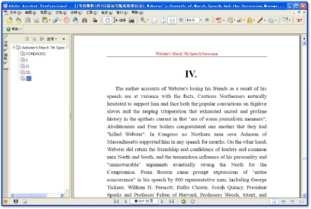Click the gold padlock Secure icon
Screen dimensions: 311x209
249,20
